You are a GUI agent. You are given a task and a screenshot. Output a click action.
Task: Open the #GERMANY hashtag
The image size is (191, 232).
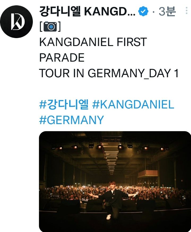pos(71,120)
